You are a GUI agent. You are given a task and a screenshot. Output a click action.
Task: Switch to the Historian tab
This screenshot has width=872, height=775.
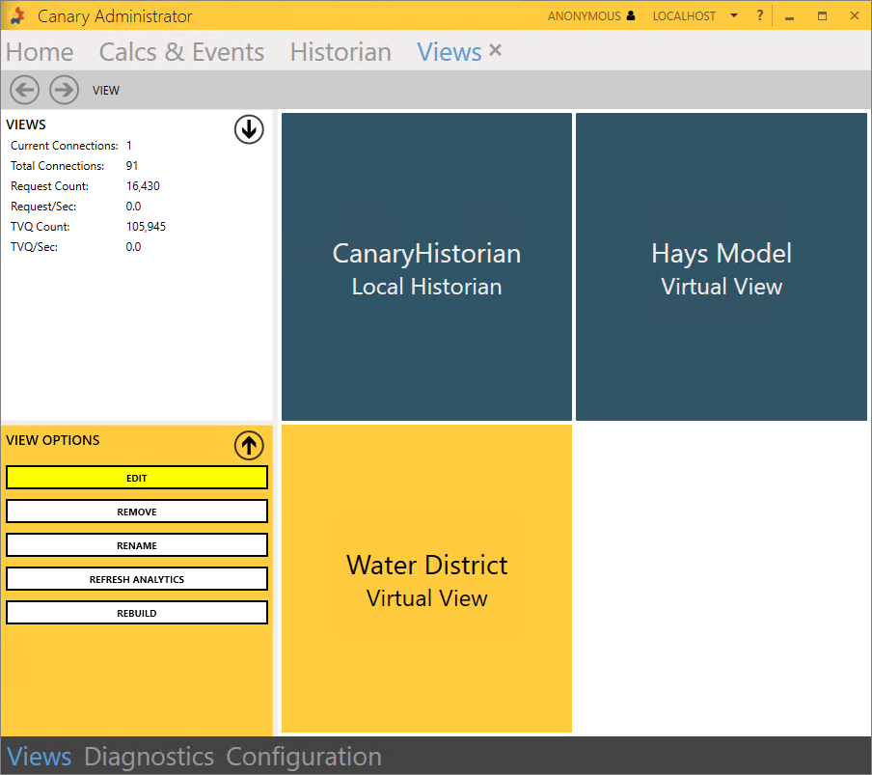(x=341, y=52)
